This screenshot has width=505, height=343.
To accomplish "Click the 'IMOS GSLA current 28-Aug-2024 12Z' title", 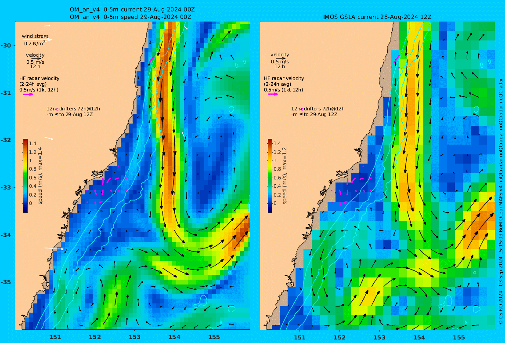I will point(377,17).
